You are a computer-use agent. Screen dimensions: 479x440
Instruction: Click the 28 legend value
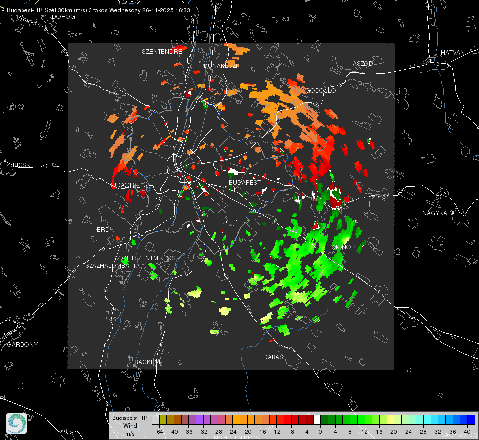pyautogui.click(x=423, y=432)
